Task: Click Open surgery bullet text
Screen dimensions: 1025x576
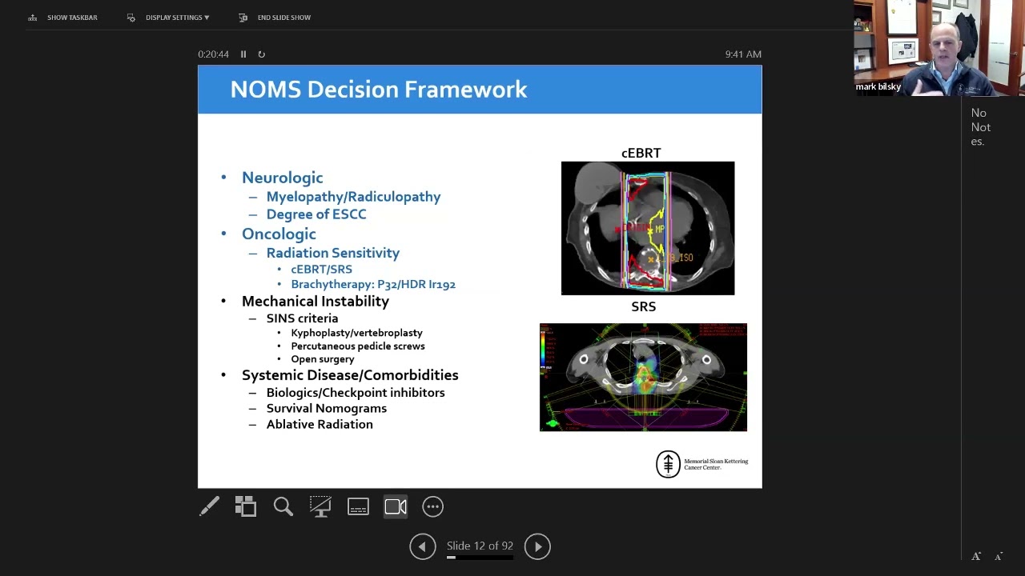Action: coord(323,359)
